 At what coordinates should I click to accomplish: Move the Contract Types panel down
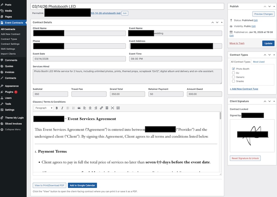point(269,55)
